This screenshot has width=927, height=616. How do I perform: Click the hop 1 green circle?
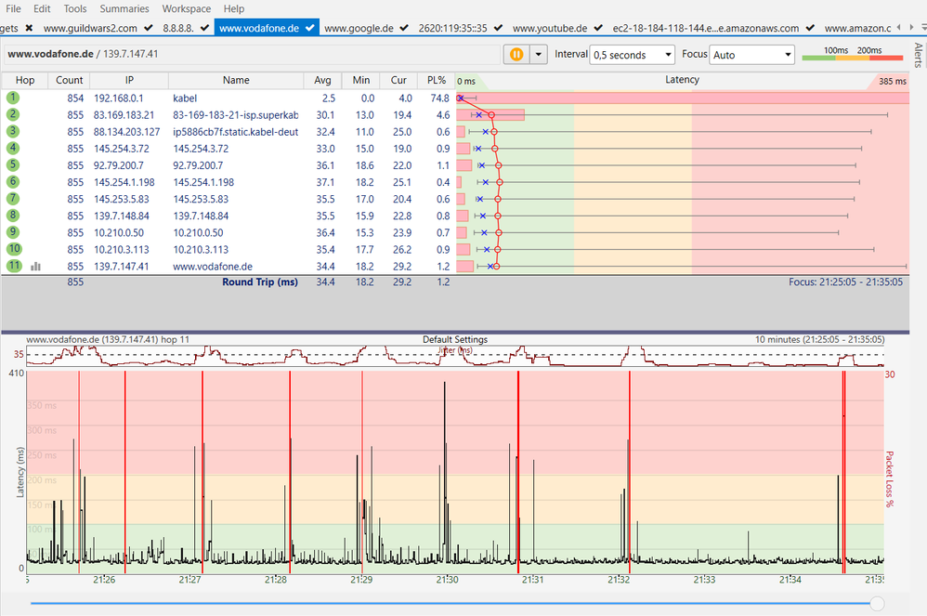point(13,98)
